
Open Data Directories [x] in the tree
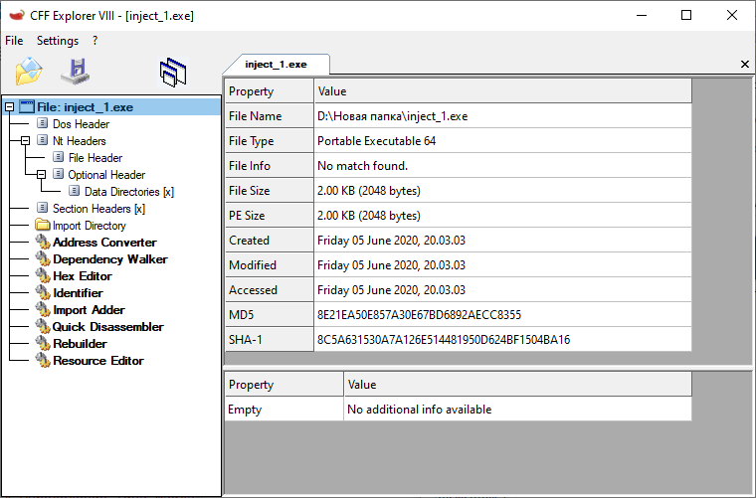pyautogui.click(x=129, y=191)
